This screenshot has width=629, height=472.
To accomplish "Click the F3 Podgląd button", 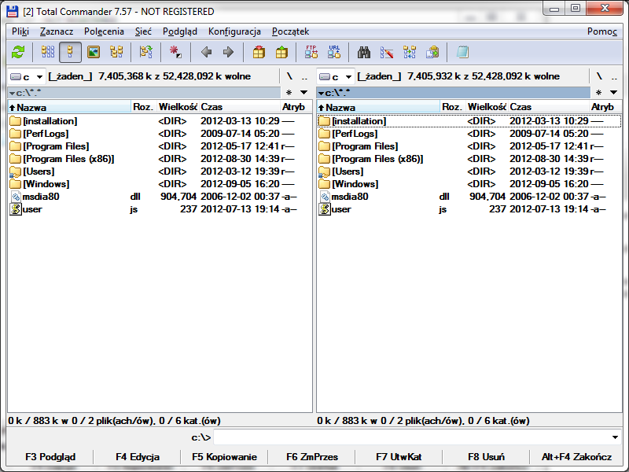I will [50, 457].
